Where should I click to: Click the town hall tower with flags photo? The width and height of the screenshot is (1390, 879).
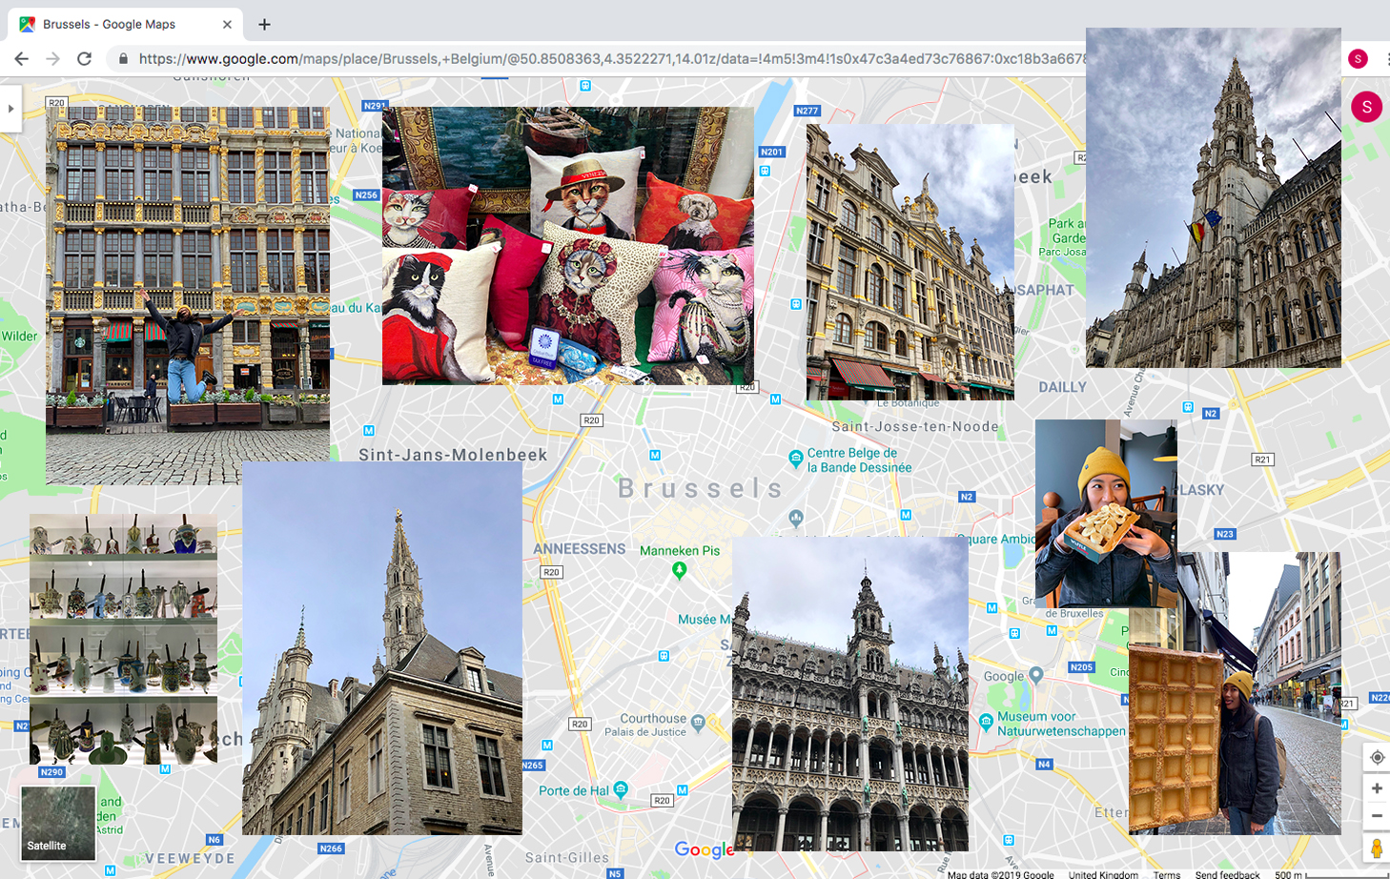pyautogui.click(x=1214, y=197)
